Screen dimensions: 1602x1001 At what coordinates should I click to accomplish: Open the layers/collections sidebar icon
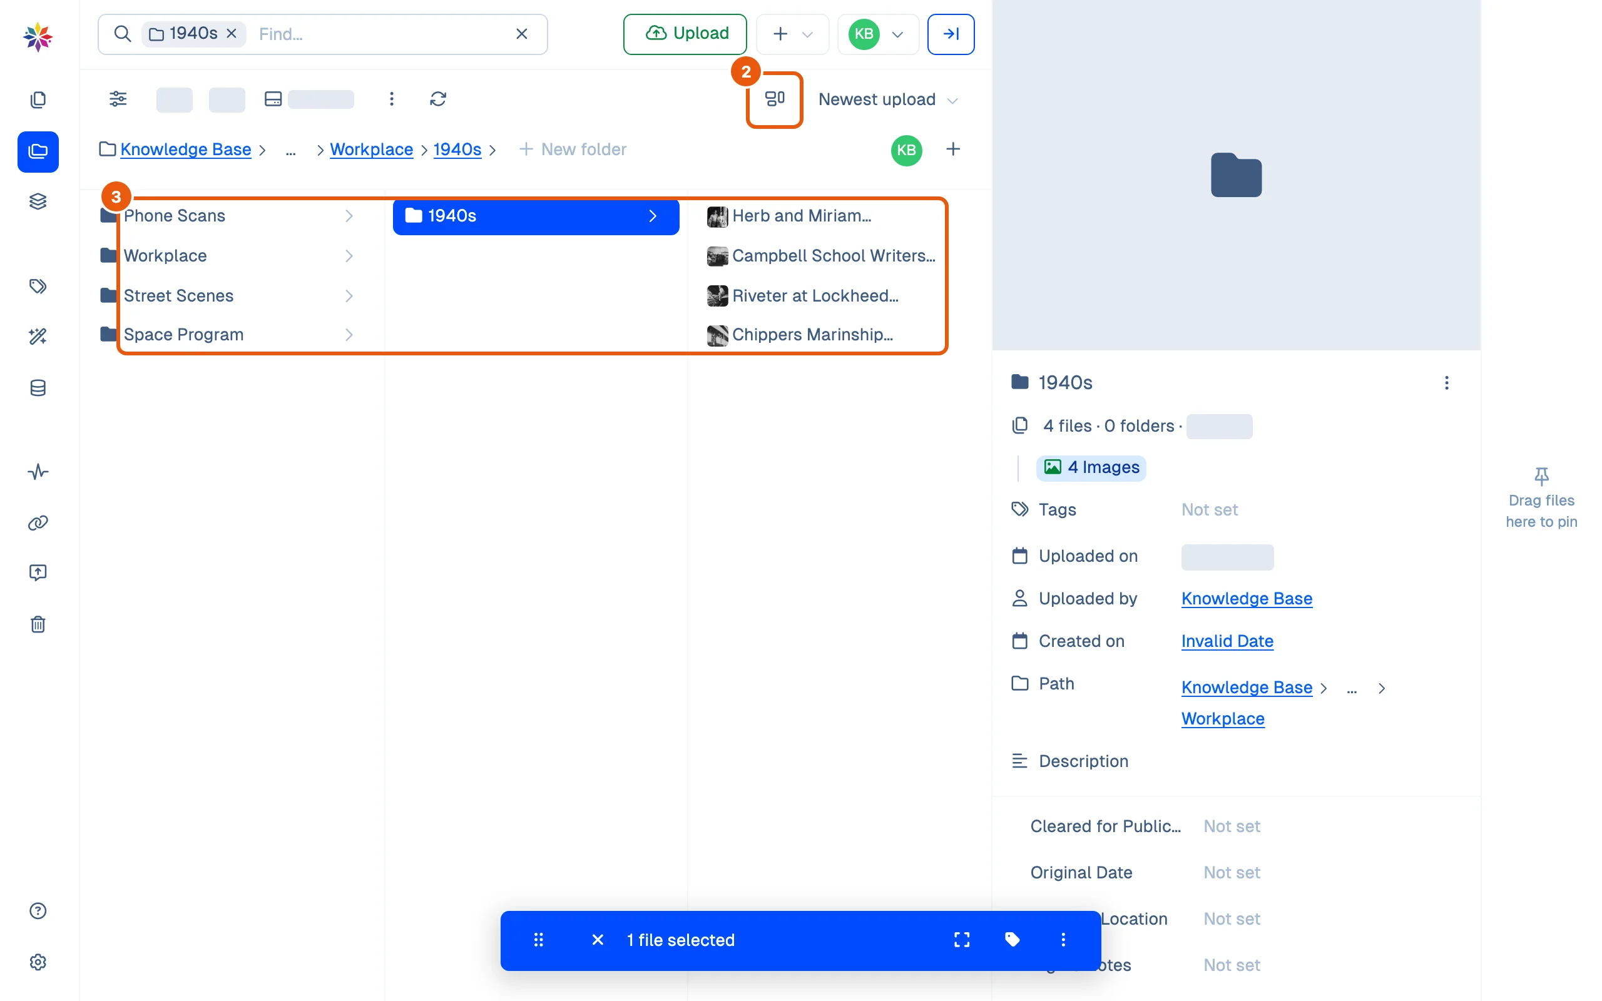point(38,202)
